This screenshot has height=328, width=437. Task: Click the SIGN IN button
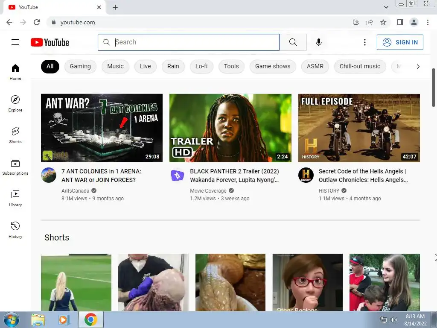tap(400, 42)
